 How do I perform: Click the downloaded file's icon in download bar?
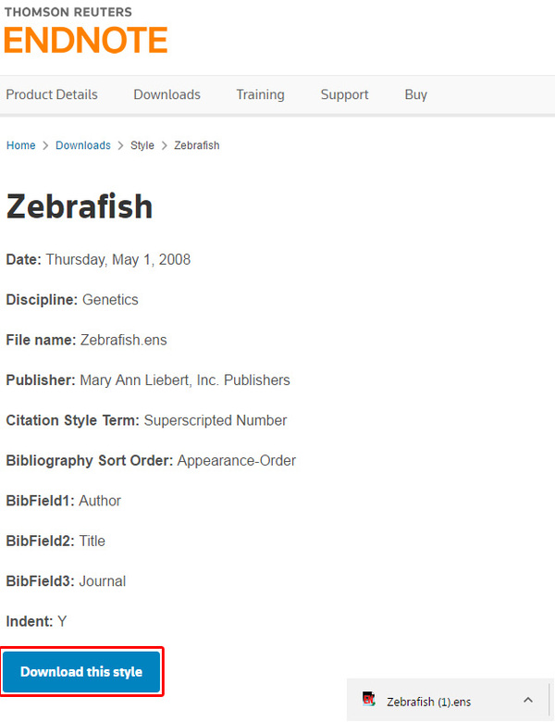(x=369, y=701)
